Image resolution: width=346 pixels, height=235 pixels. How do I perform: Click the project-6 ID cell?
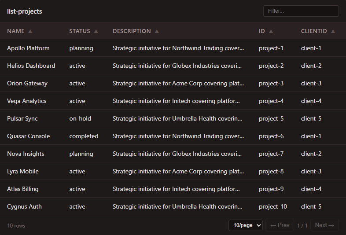[271, 136]
